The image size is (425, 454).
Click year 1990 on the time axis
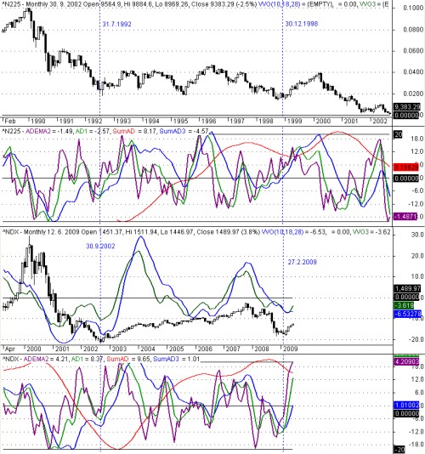38,121
